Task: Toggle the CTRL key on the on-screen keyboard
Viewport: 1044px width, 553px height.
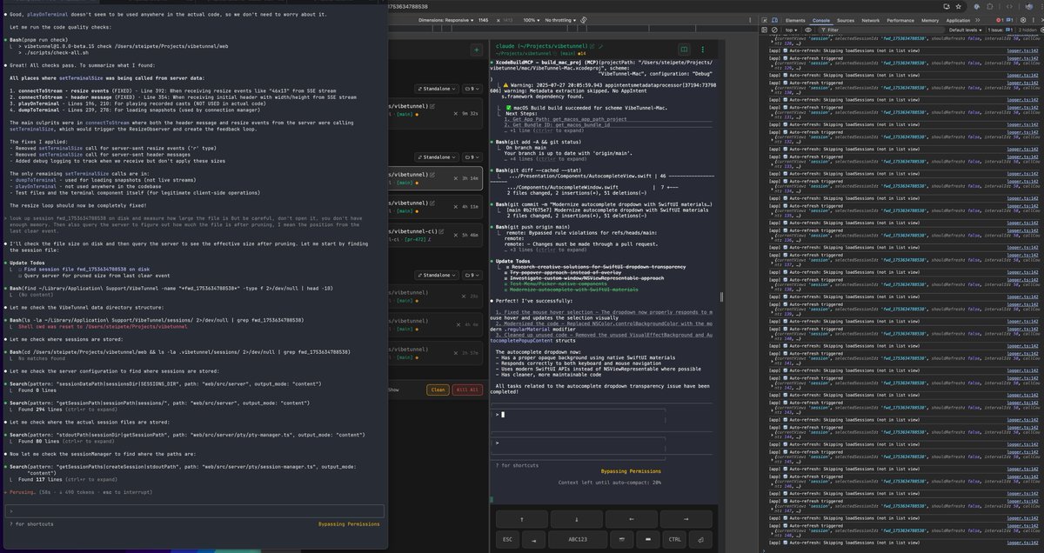Action: pyautogui.click(x=674, y=539)
